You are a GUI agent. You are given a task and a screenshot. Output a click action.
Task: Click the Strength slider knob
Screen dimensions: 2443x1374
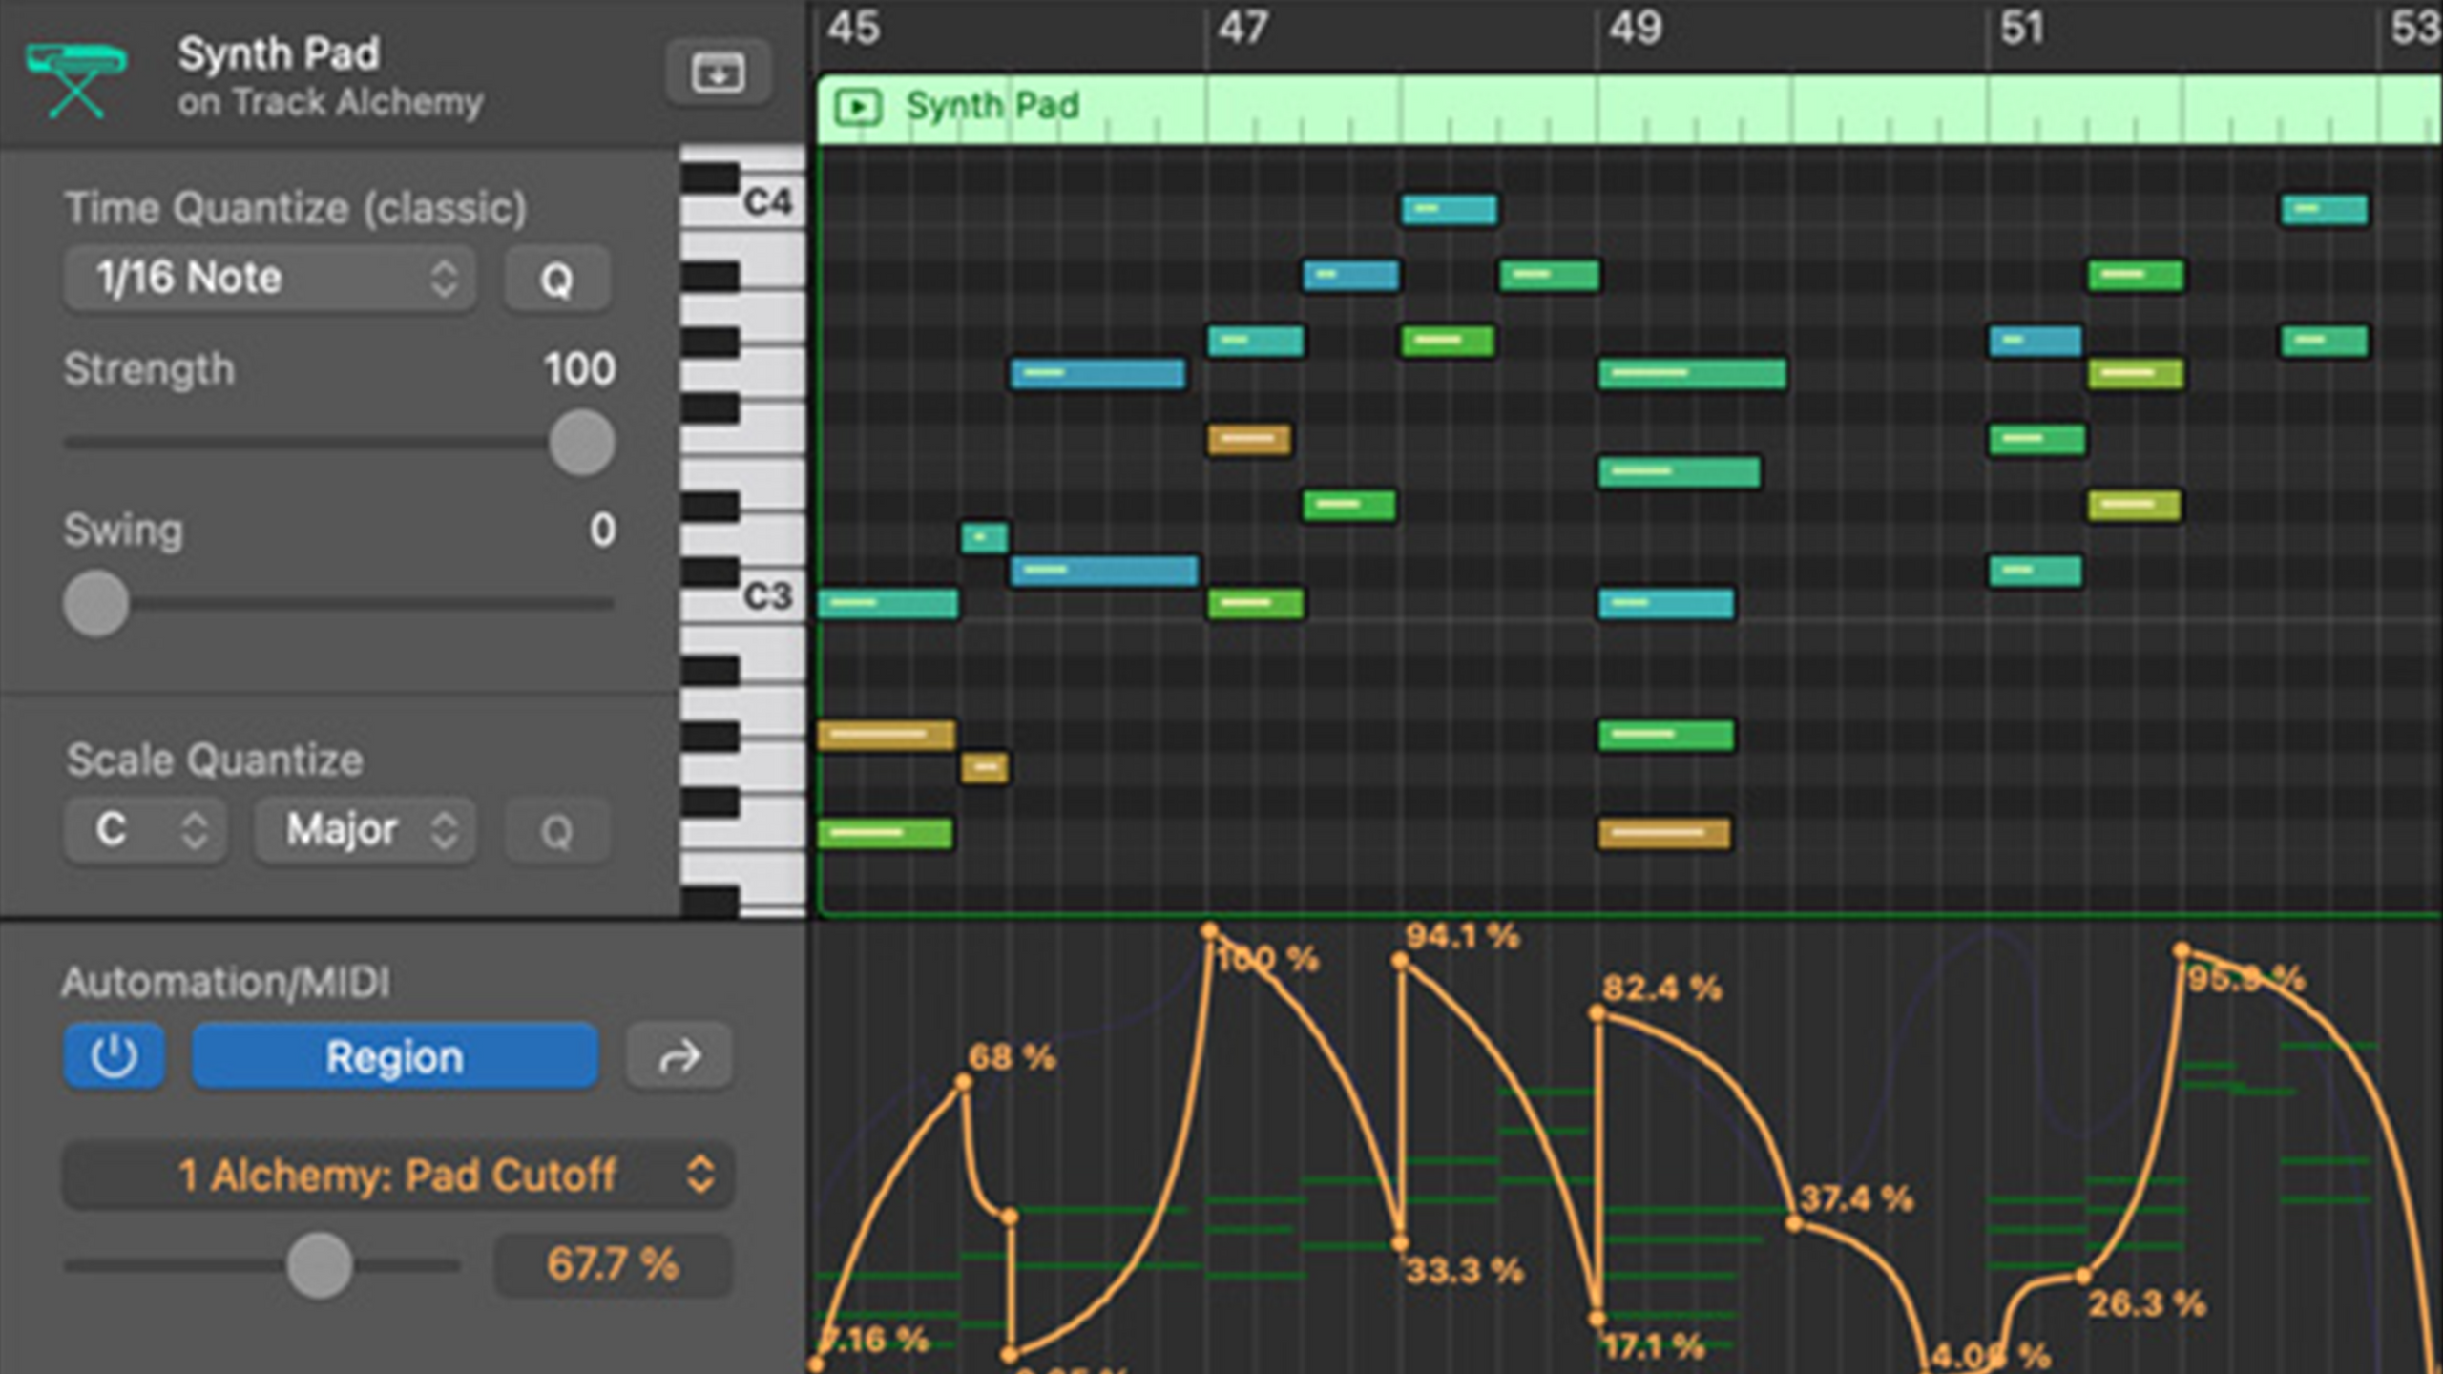coord(581,443)
